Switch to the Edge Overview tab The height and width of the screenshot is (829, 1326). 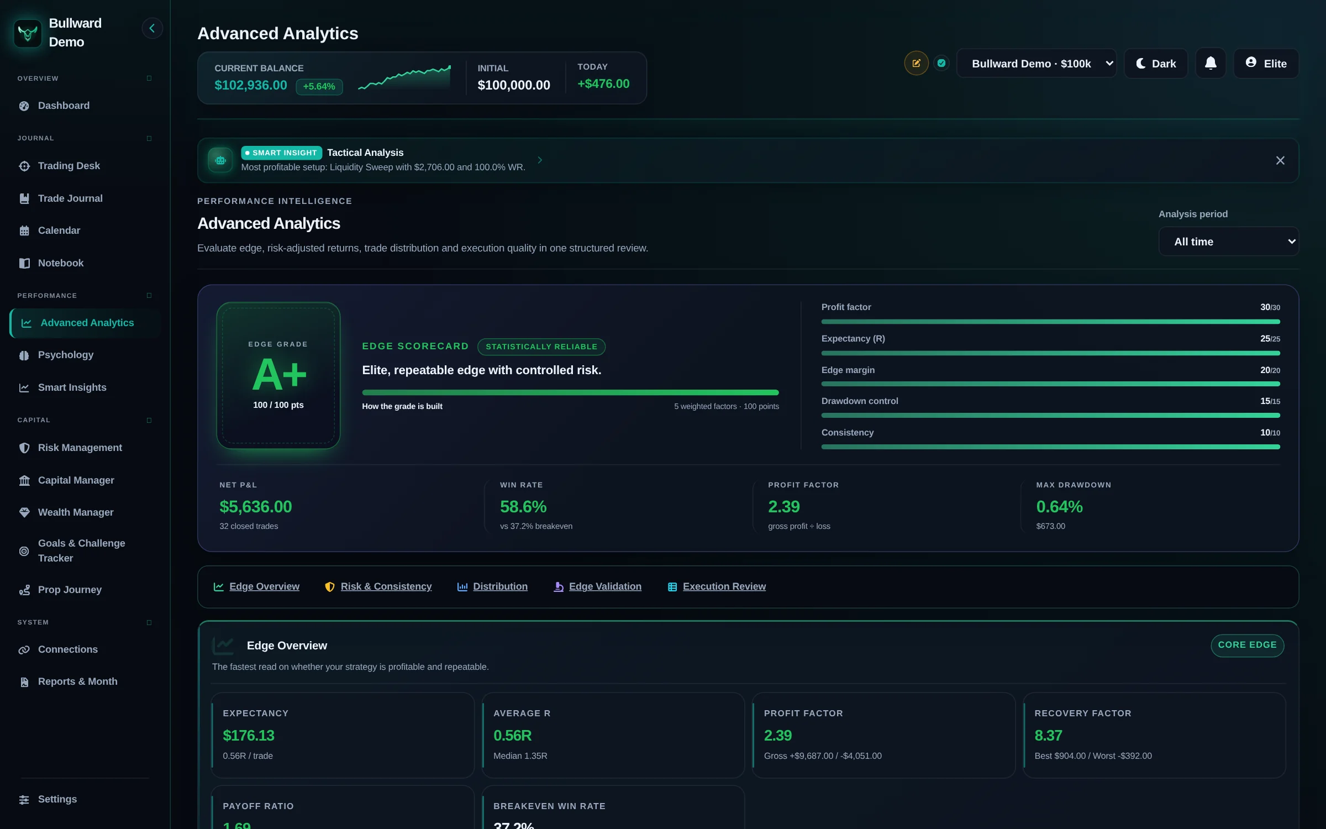click(x=257, y=587)
